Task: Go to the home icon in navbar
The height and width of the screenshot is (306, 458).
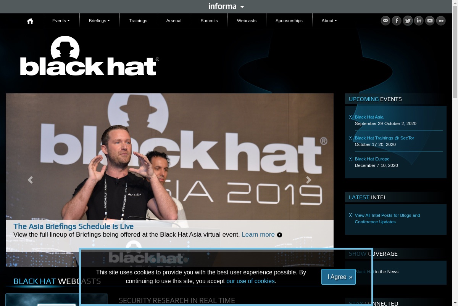Action: click(30, 21)
